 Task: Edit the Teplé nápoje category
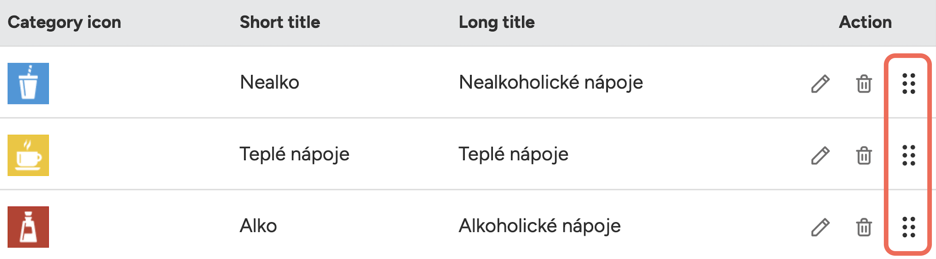pyautogui.click(x=820, y=156)
